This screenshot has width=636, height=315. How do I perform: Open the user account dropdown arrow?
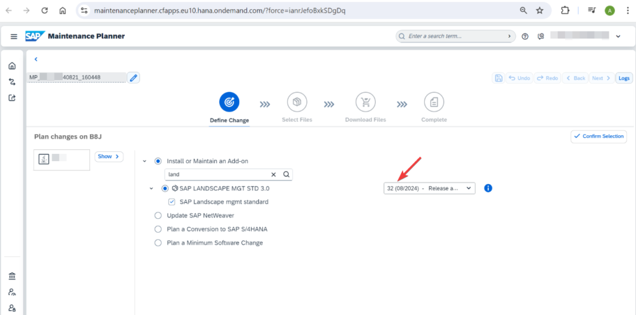[x=618, y=37]
